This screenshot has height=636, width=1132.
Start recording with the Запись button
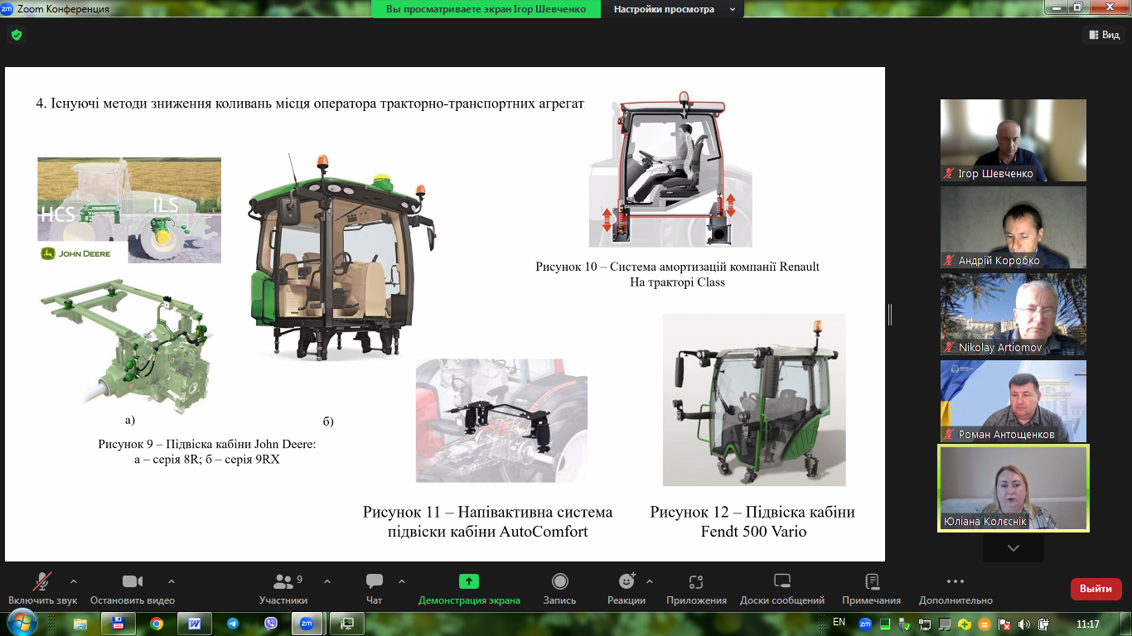pos(559,582)
